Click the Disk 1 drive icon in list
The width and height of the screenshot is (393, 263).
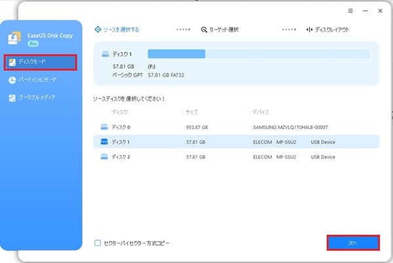pos(104,141)
